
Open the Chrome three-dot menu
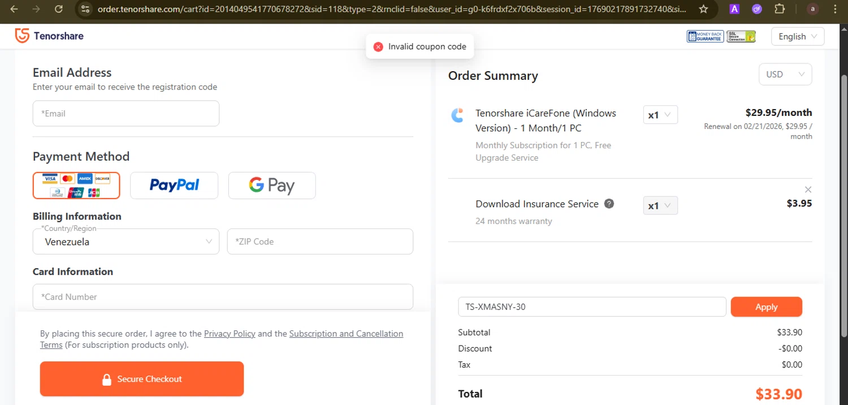pyautogui.click(x=835, y=9)
